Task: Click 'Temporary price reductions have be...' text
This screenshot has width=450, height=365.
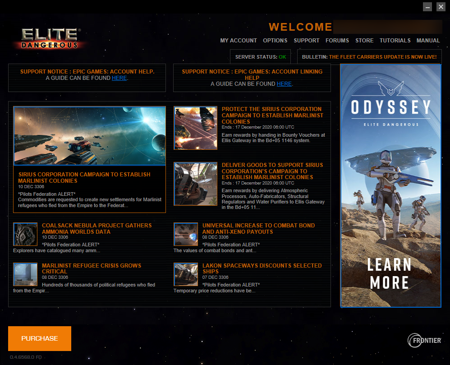Action: pyautogui.click(x=214, y=291)
